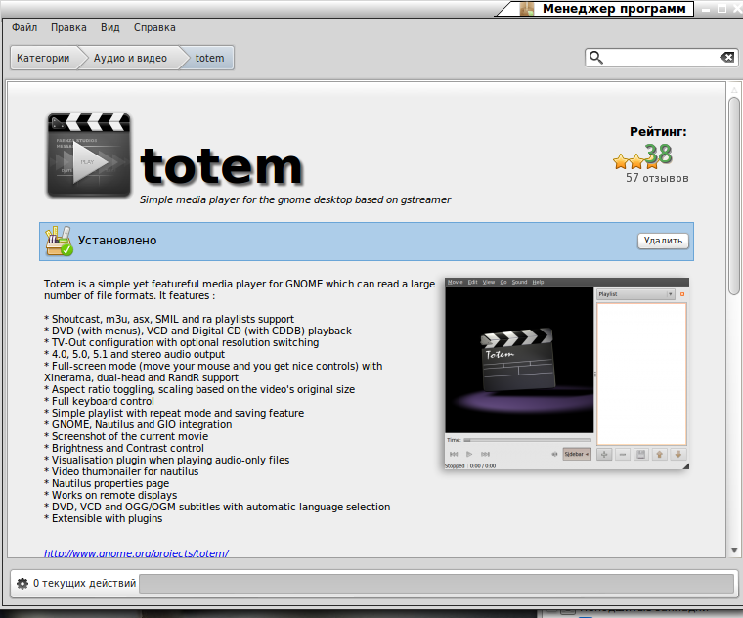Open the gnome.org projects totem link
743x618 pixels.
[x=136, y=553]
